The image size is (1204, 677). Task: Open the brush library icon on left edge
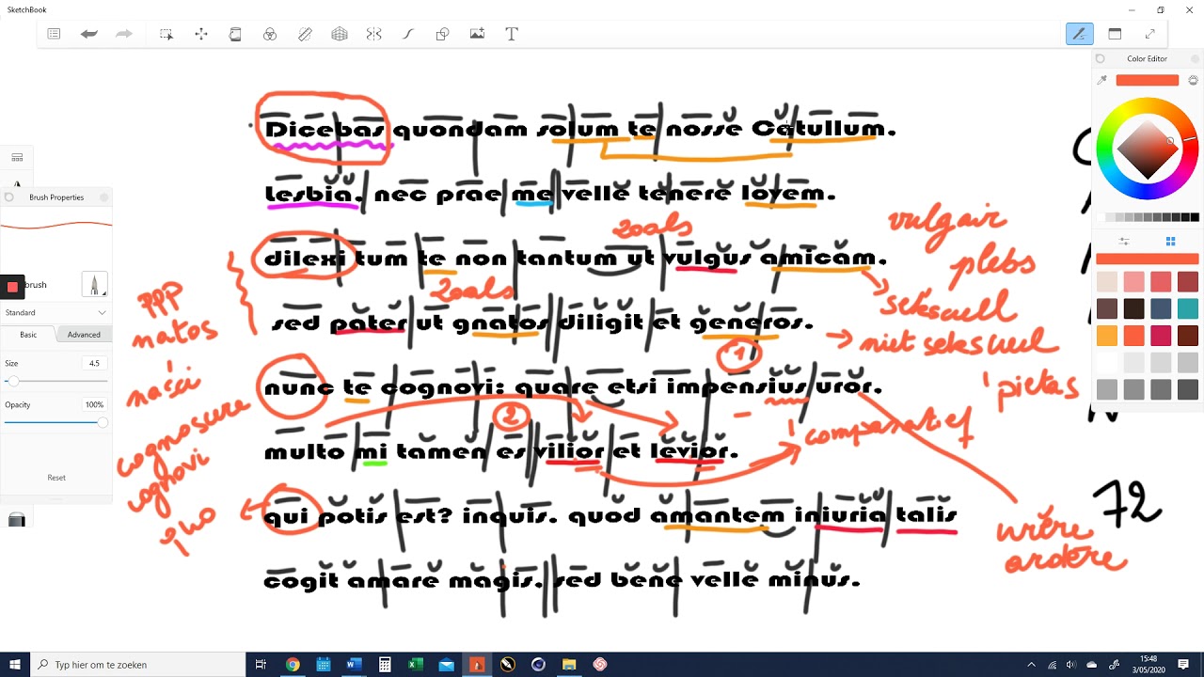pos(17,158)
